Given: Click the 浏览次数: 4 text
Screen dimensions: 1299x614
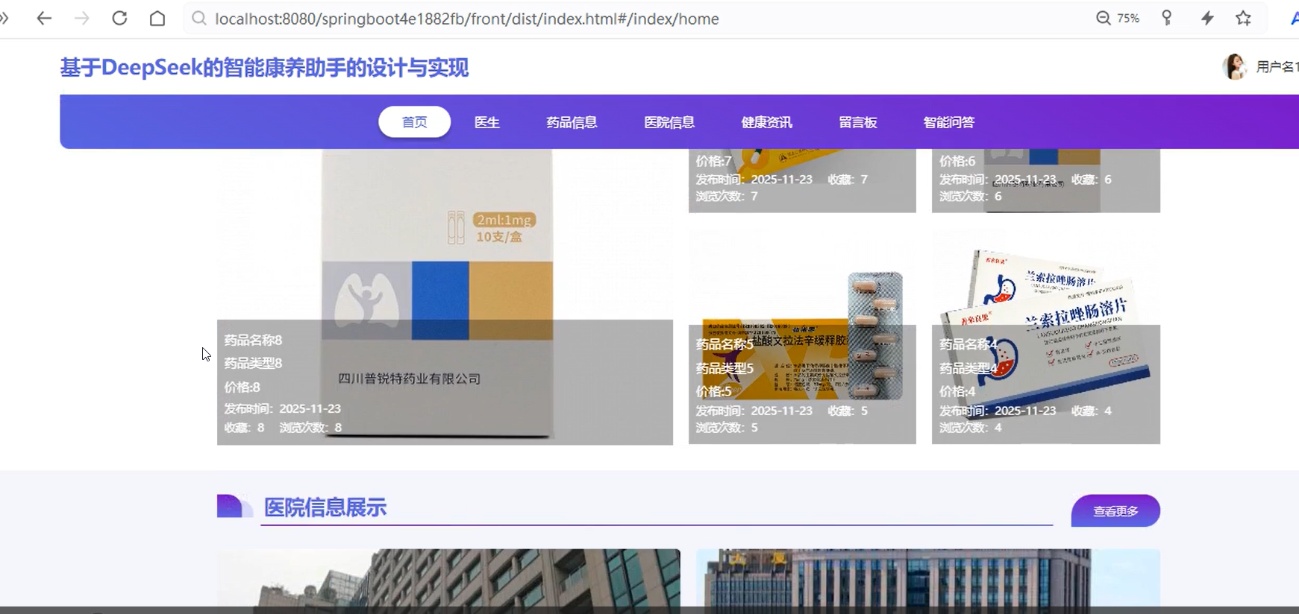Looking at the screenshot, I should pos(970,428).
